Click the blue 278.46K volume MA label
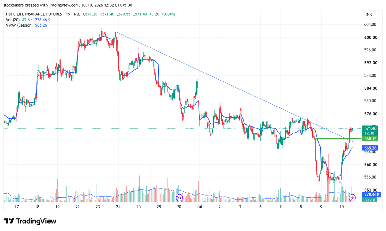 click(372, 195)
